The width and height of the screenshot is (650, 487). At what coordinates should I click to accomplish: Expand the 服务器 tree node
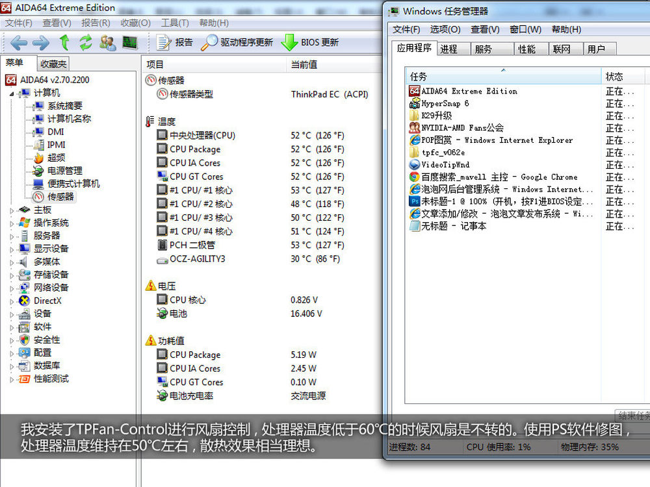point(12,236)
